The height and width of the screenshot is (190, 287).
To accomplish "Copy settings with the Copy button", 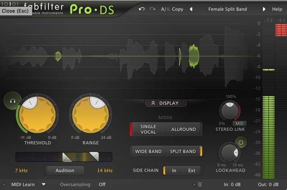I will coord(177,9).
